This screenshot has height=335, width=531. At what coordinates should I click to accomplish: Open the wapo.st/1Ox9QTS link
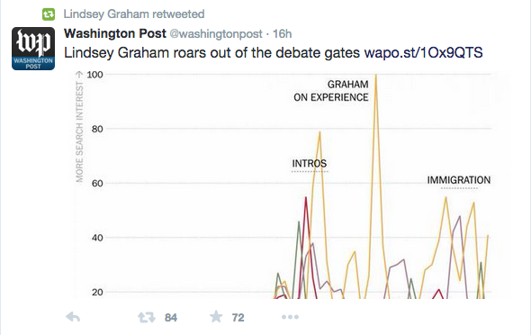[x=423, y=53]
